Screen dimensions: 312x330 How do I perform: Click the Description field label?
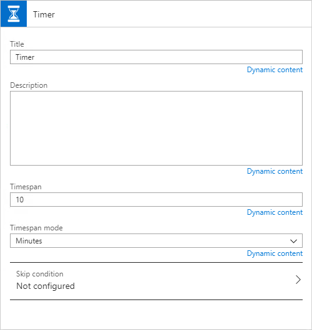[x=29, y=85]
